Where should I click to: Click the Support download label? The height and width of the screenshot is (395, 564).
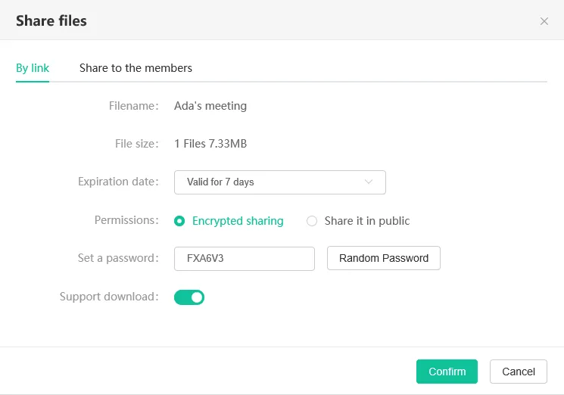click(109, 297)
